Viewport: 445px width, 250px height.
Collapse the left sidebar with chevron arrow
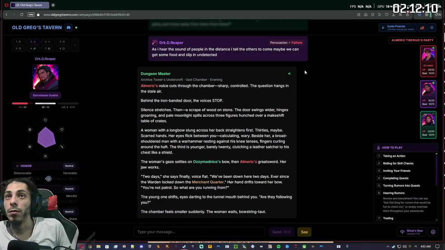coord(75,45)
